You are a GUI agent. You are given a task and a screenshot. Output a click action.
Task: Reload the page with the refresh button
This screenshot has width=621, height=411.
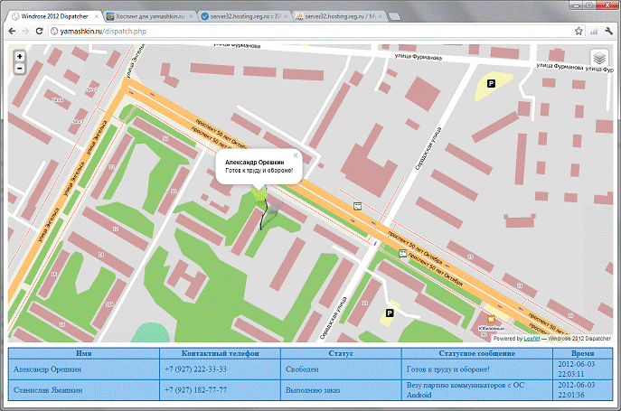[x=40, y=31]
